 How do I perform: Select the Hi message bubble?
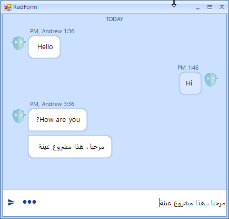[x=190, y=83]
